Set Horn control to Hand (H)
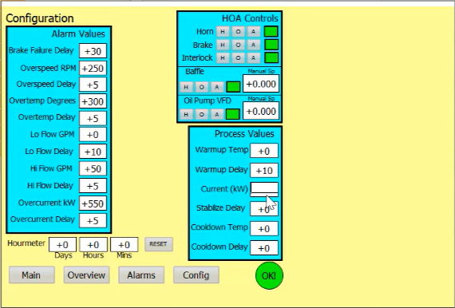The height and width of the screenshot is (308, 455). (x=223, y=32)
